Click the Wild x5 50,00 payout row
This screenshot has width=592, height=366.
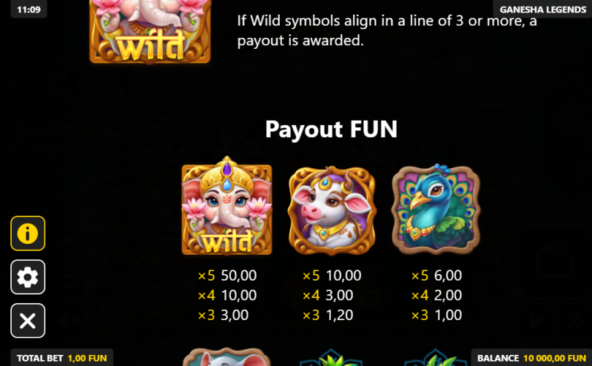(x=227, y=276)
